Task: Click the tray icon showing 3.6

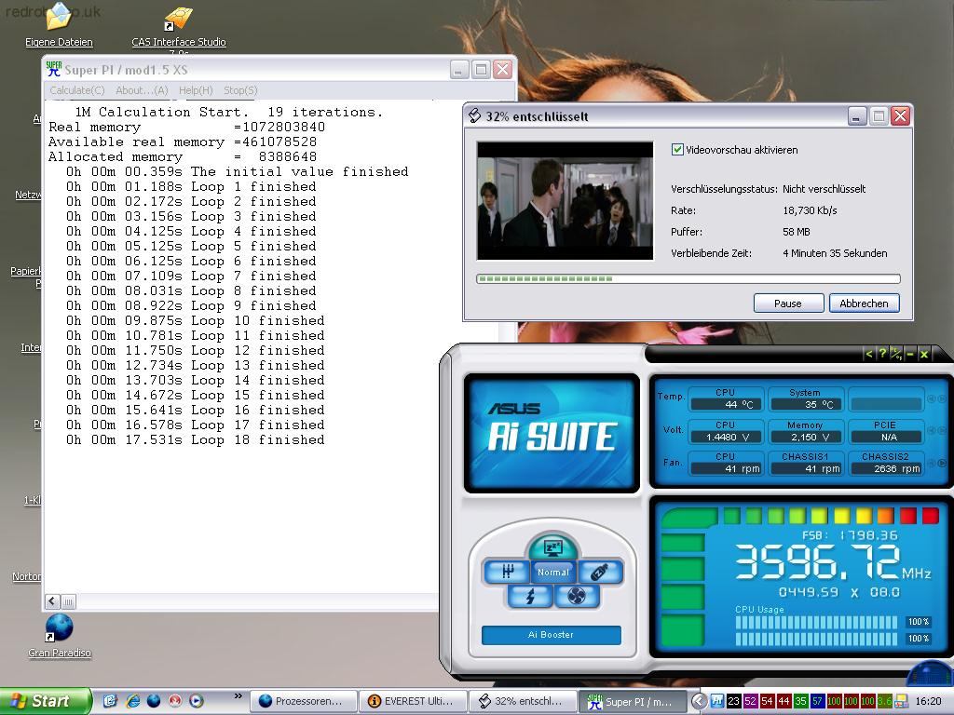Action: click(x=884, y=701)
